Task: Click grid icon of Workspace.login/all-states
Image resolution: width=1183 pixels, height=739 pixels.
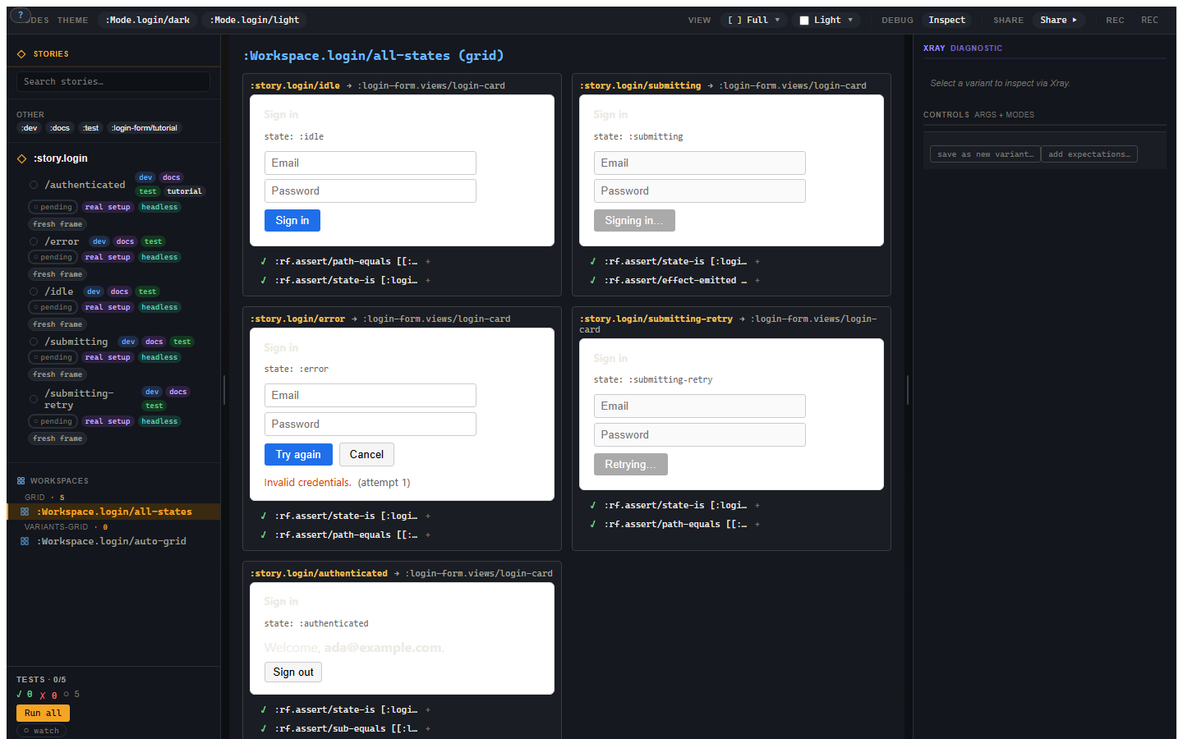Action: pos(25,512)
